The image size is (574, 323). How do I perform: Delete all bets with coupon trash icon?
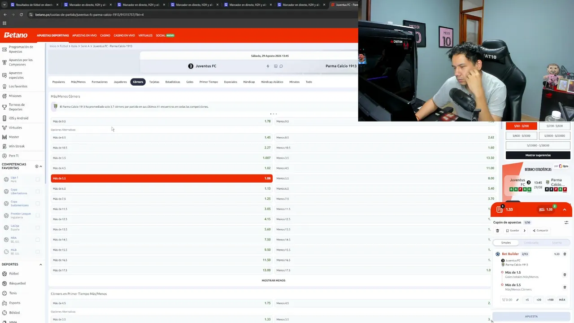(x=497, y=231)
